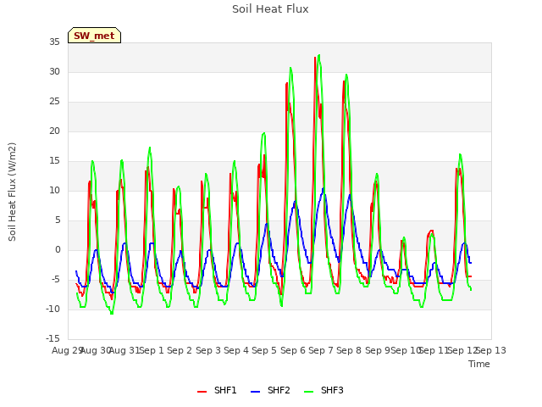The image size is (542, 407).
Task: Click the red SHF1 legend swatch
Action: tap(202, 391)
